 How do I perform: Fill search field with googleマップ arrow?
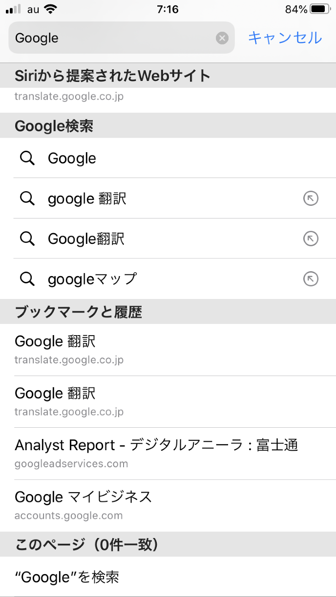coord(311,279)
